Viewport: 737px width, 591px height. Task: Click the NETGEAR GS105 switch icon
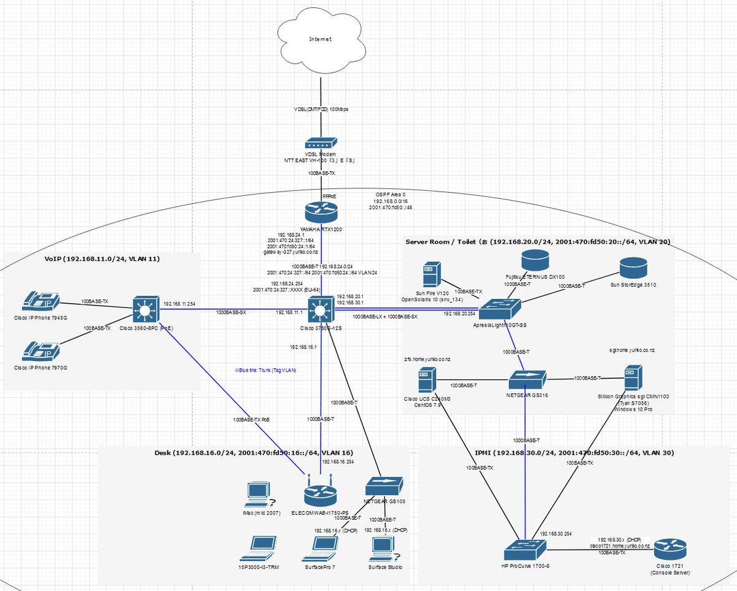383,487
